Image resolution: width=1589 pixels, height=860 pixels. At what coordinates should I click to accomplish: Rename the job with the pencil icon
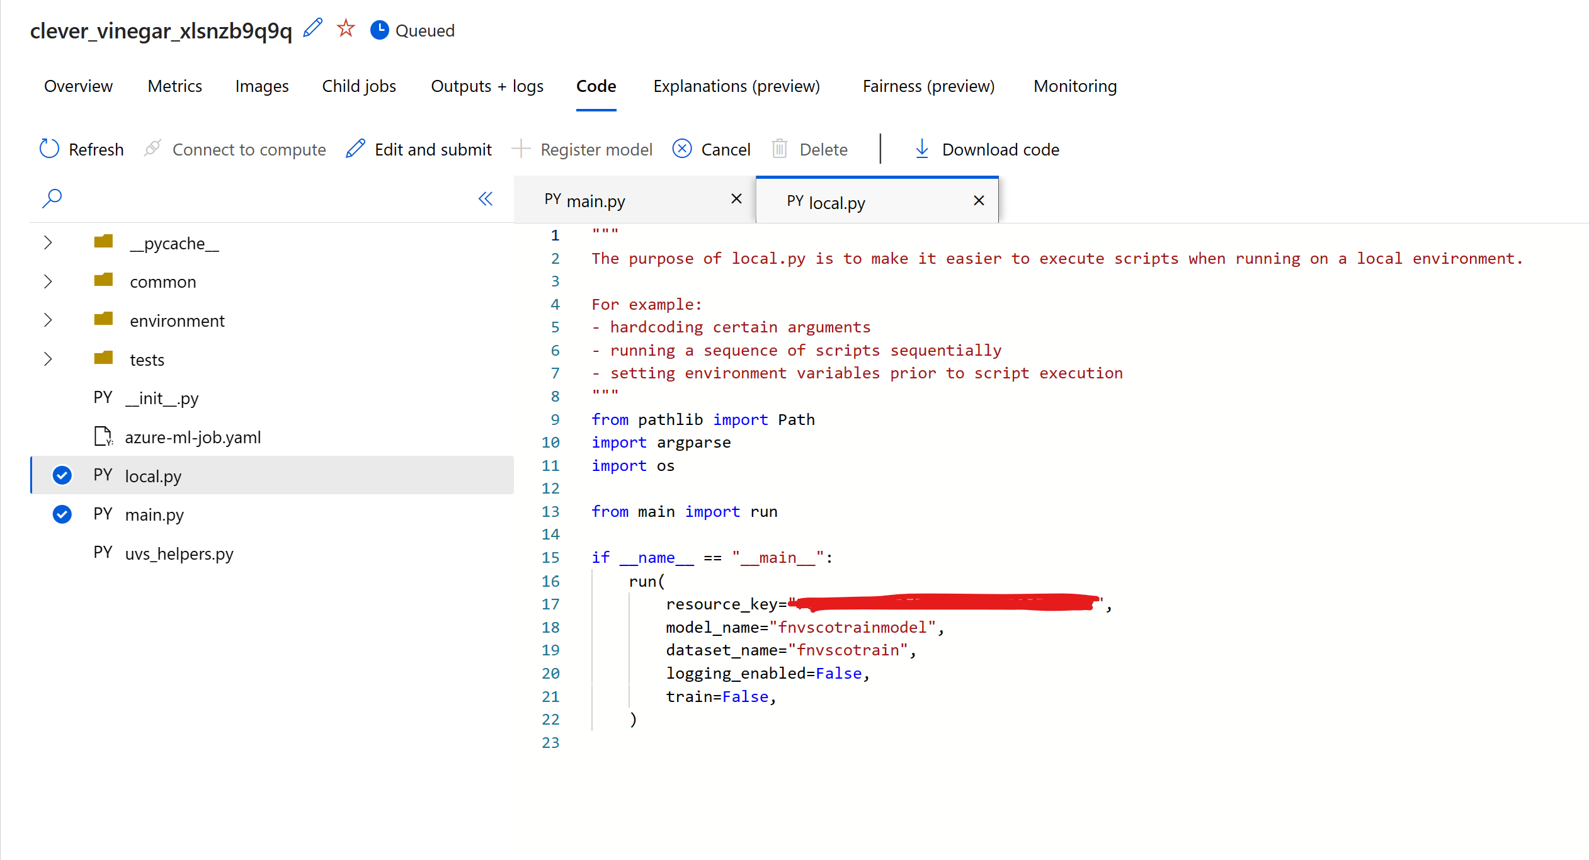point(312,28)
